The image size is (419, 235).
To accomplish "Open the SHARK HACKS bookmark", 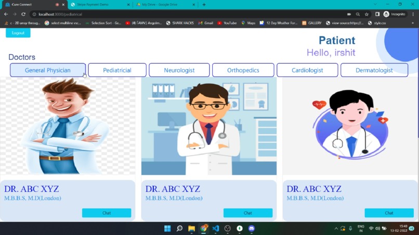I will (x=180, y=23).
